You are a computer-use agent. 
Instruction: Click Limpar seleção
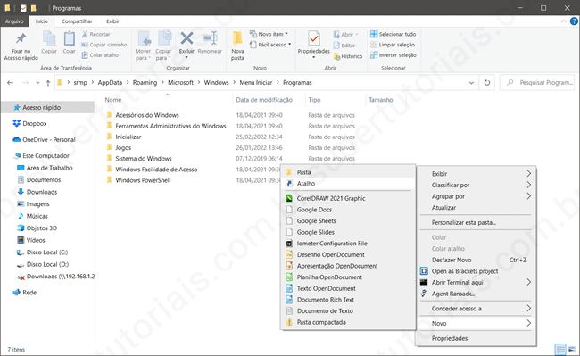click(393, 45)
